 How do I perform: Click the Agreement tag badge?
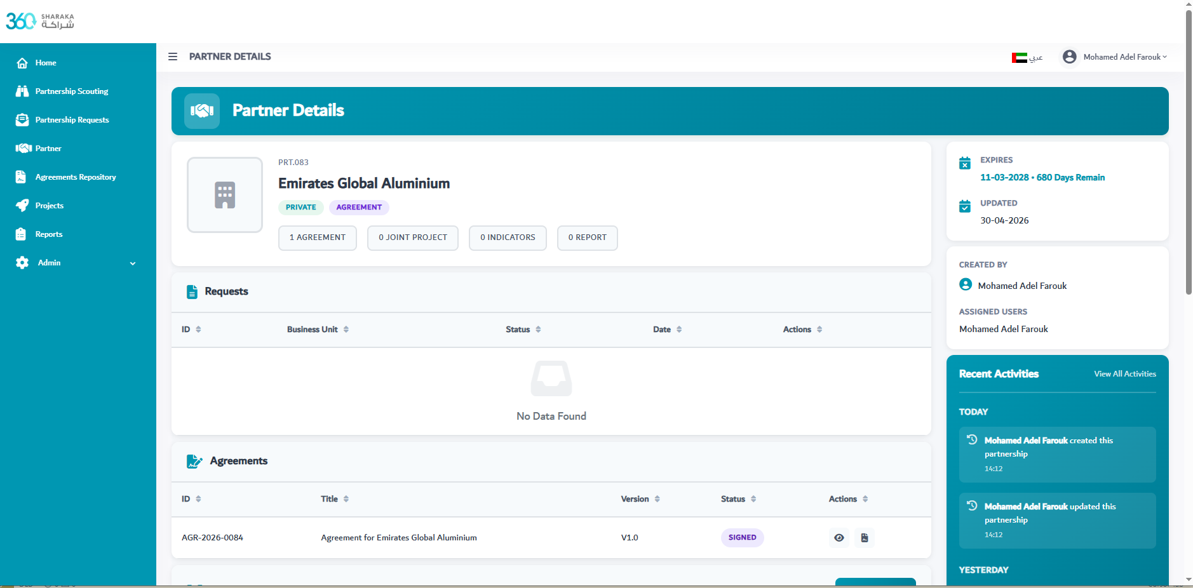click(359, 208)
